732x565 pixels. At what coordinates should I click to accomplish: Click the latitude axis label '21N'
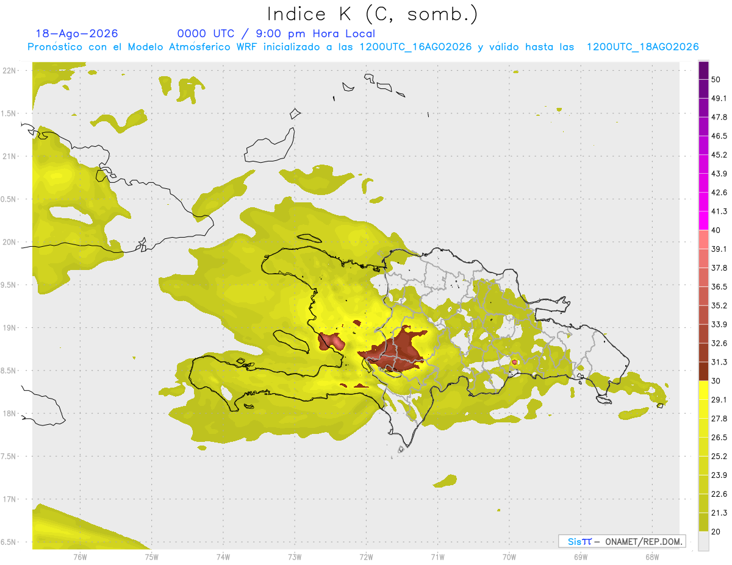(9, 156)
